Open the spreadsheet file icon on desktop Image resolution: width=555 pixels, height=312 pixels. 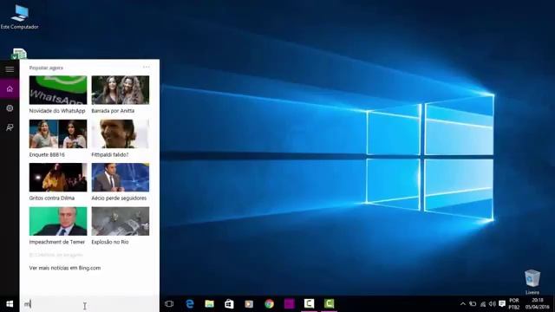pos(19,54)
